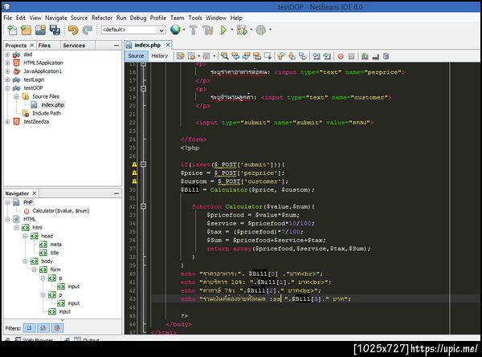Click the Open Project toolbar icon
Image resolution: width=482 pixels, height=357 pixels.
click(x=40, y=30)
